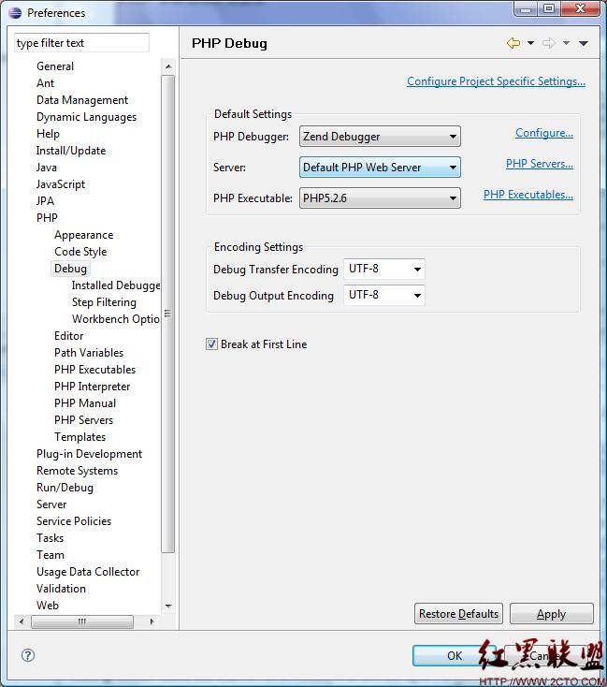The height and width of the screenshot is (687, 607).
Task: Select Validation in the preferences tree
Action: pyautogui.click(x=62, y=589)
